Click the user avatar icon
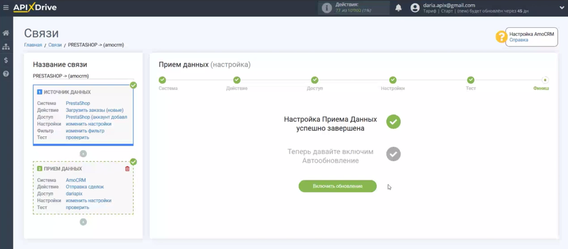This screenshot has height=249, width=568. click(415, 8)
